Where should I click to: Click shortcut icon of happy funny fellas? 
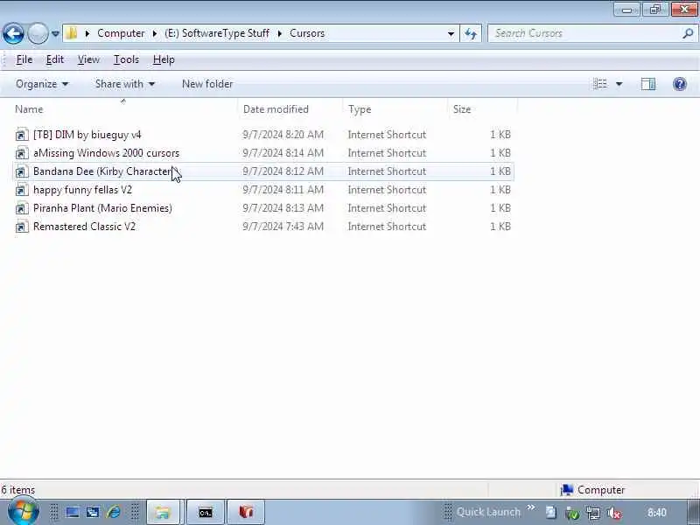click(x=22, y=190)
